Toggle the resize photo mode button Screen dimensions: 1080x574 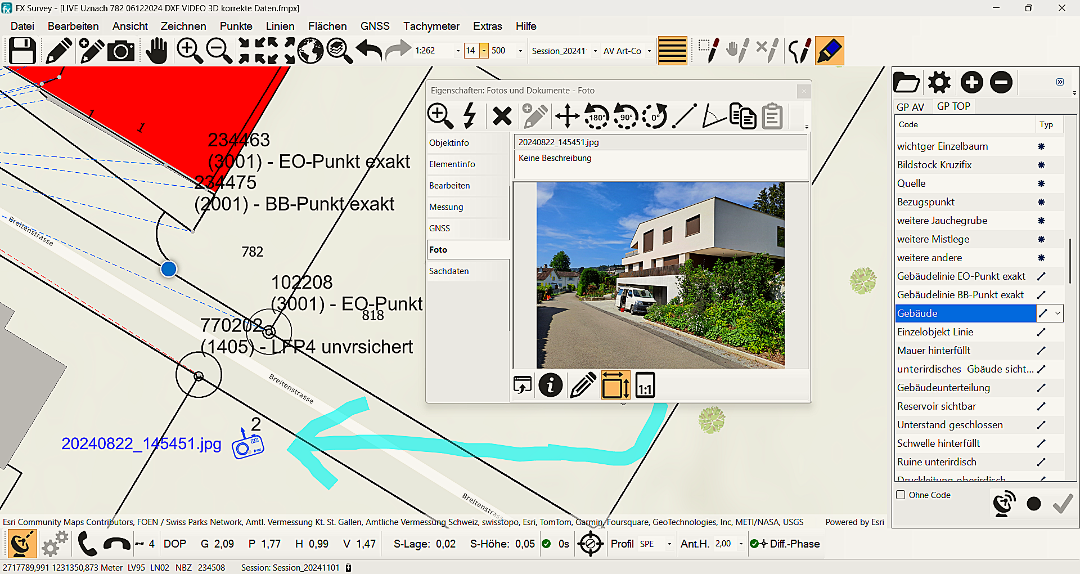[615, 385]
